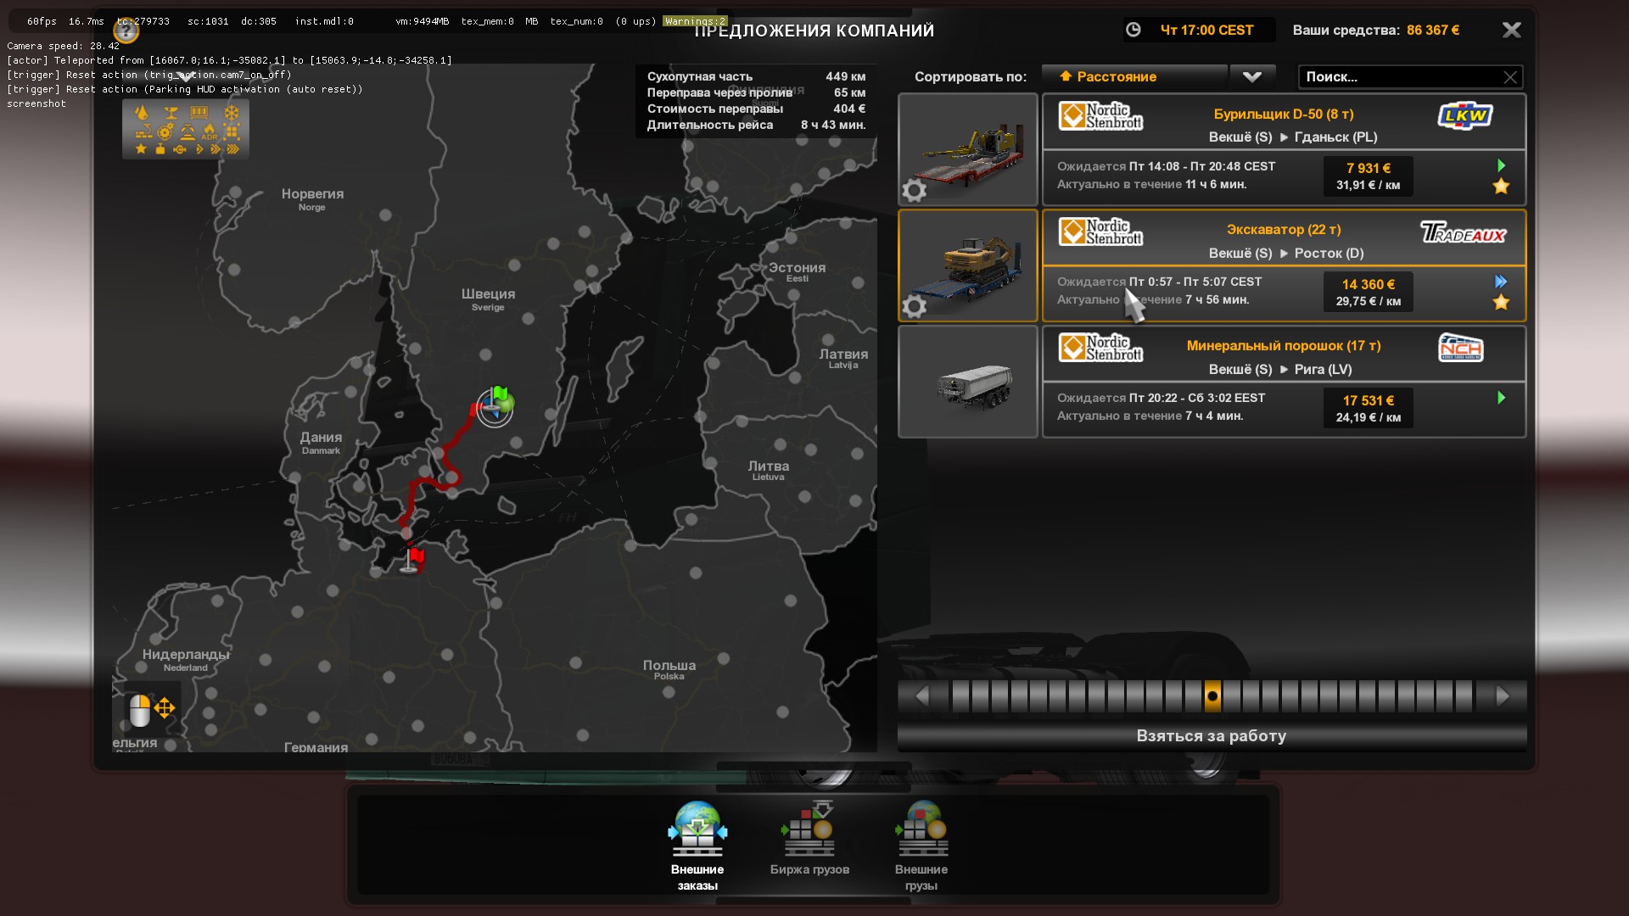1629x916 pixels.
Task: Click the 14 360 € price box
Action: tap(1368, 292)
